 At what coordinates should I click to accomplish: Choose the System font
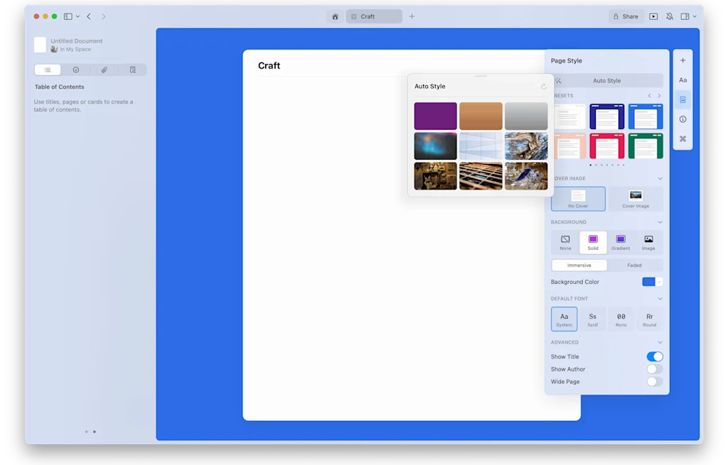pyautogui.click(x=564, y=319)
